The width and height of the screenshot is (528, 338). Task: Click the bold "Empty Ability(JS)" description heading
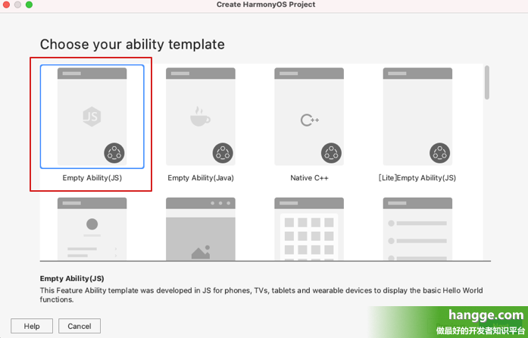point(72,278)
